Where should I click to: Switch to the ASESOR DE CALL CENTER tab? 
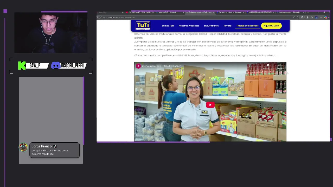pos(260,12)
